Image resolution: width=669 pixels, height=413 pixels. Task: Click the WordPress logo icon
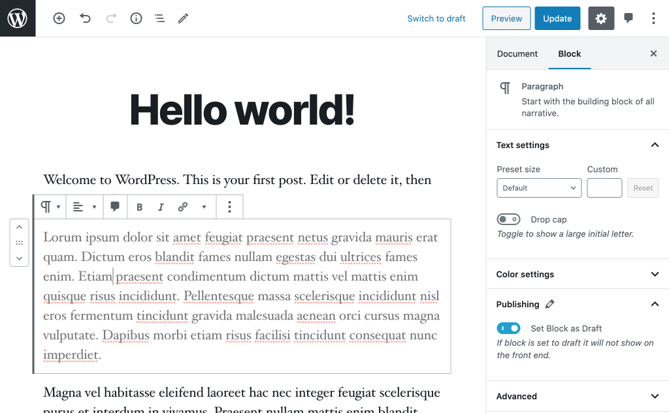coord(18,18)
